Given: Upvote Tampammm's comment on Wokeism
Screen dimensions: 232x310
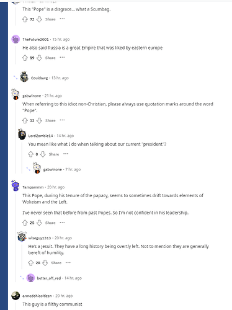Looking at the screenshot, I should pos(25,223).
